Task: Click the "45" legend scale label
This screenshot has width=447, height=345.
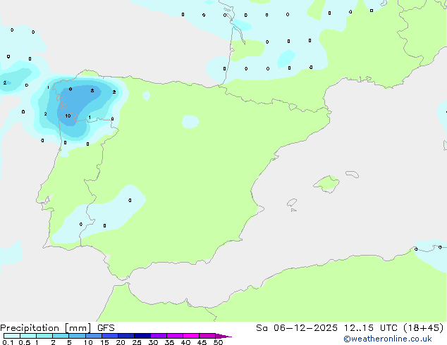Action: [x=202, y=342]
